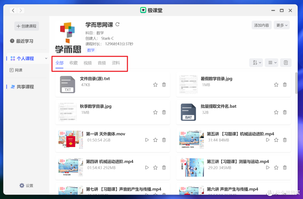Delete 暑假数学目录.jpg
This screenshot has width=303, height=199.
285,85
